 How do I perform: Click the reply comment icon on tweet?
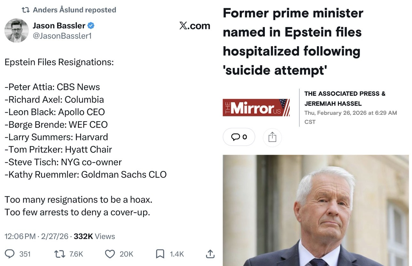click(10, 254)
